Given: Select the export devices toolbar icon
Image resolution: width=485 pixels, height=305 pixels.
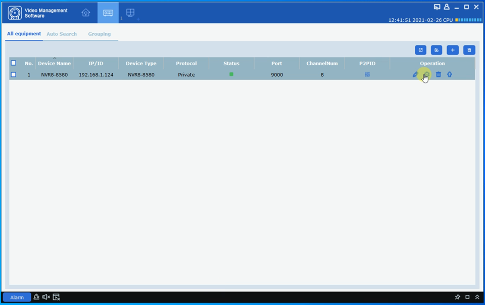Looking at the screenshot, I should coord(421,50).
